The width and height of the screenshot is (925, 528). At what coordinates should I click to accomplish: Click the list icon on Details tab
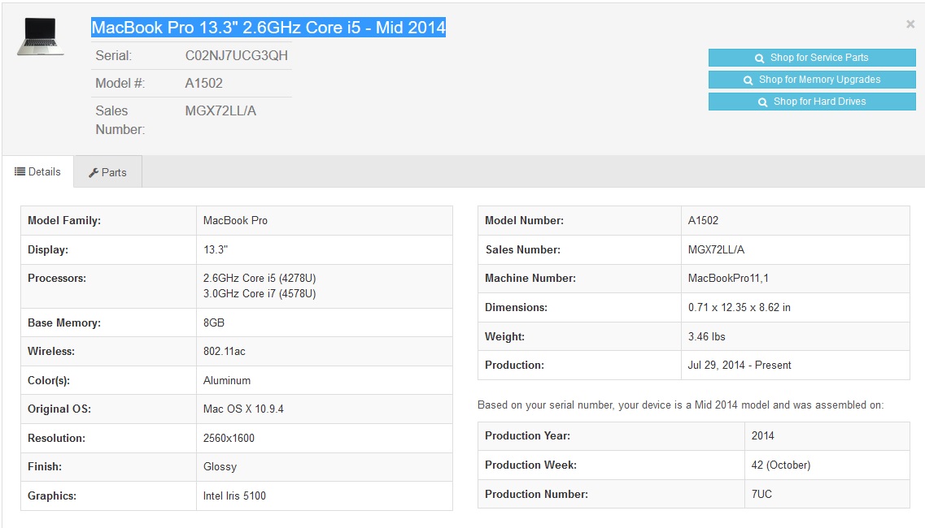(20, 171)
